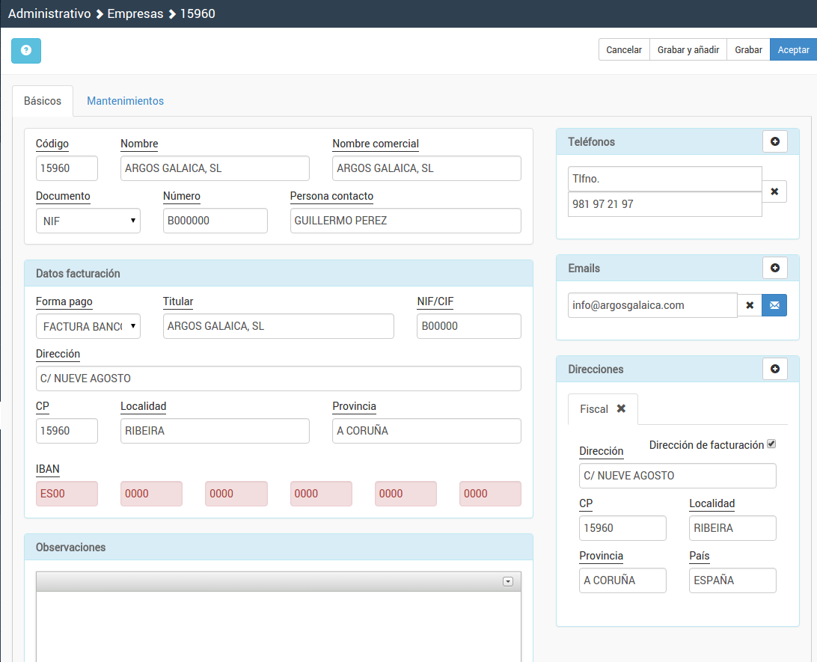
Task: Edit the Nombre comercial field
Action: (426, 168)
